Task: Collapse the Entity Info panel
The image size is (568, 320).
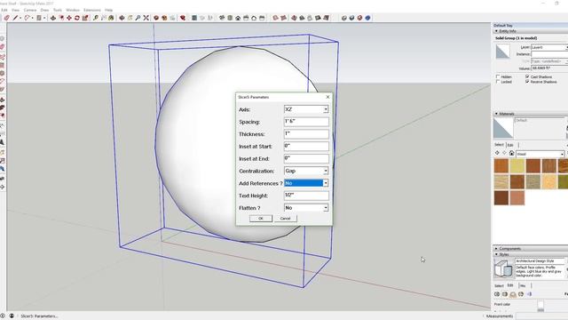Action: pyautogui.click(x=497, y=31)
